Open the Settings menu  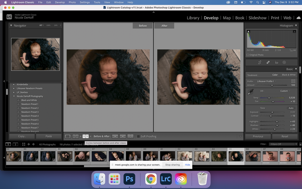coord(85,2)
